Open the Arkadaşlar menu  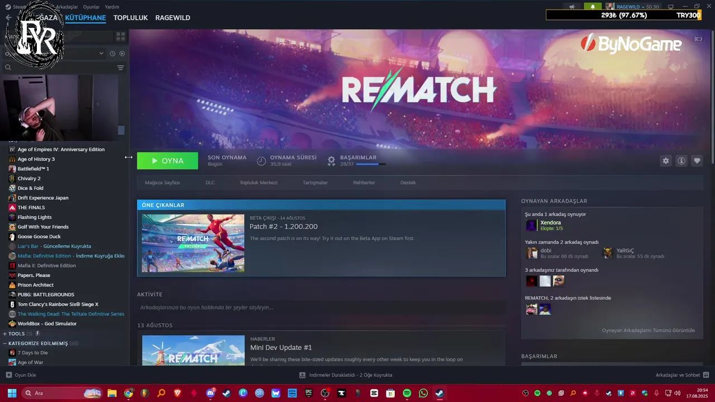[x=66, y=7]
